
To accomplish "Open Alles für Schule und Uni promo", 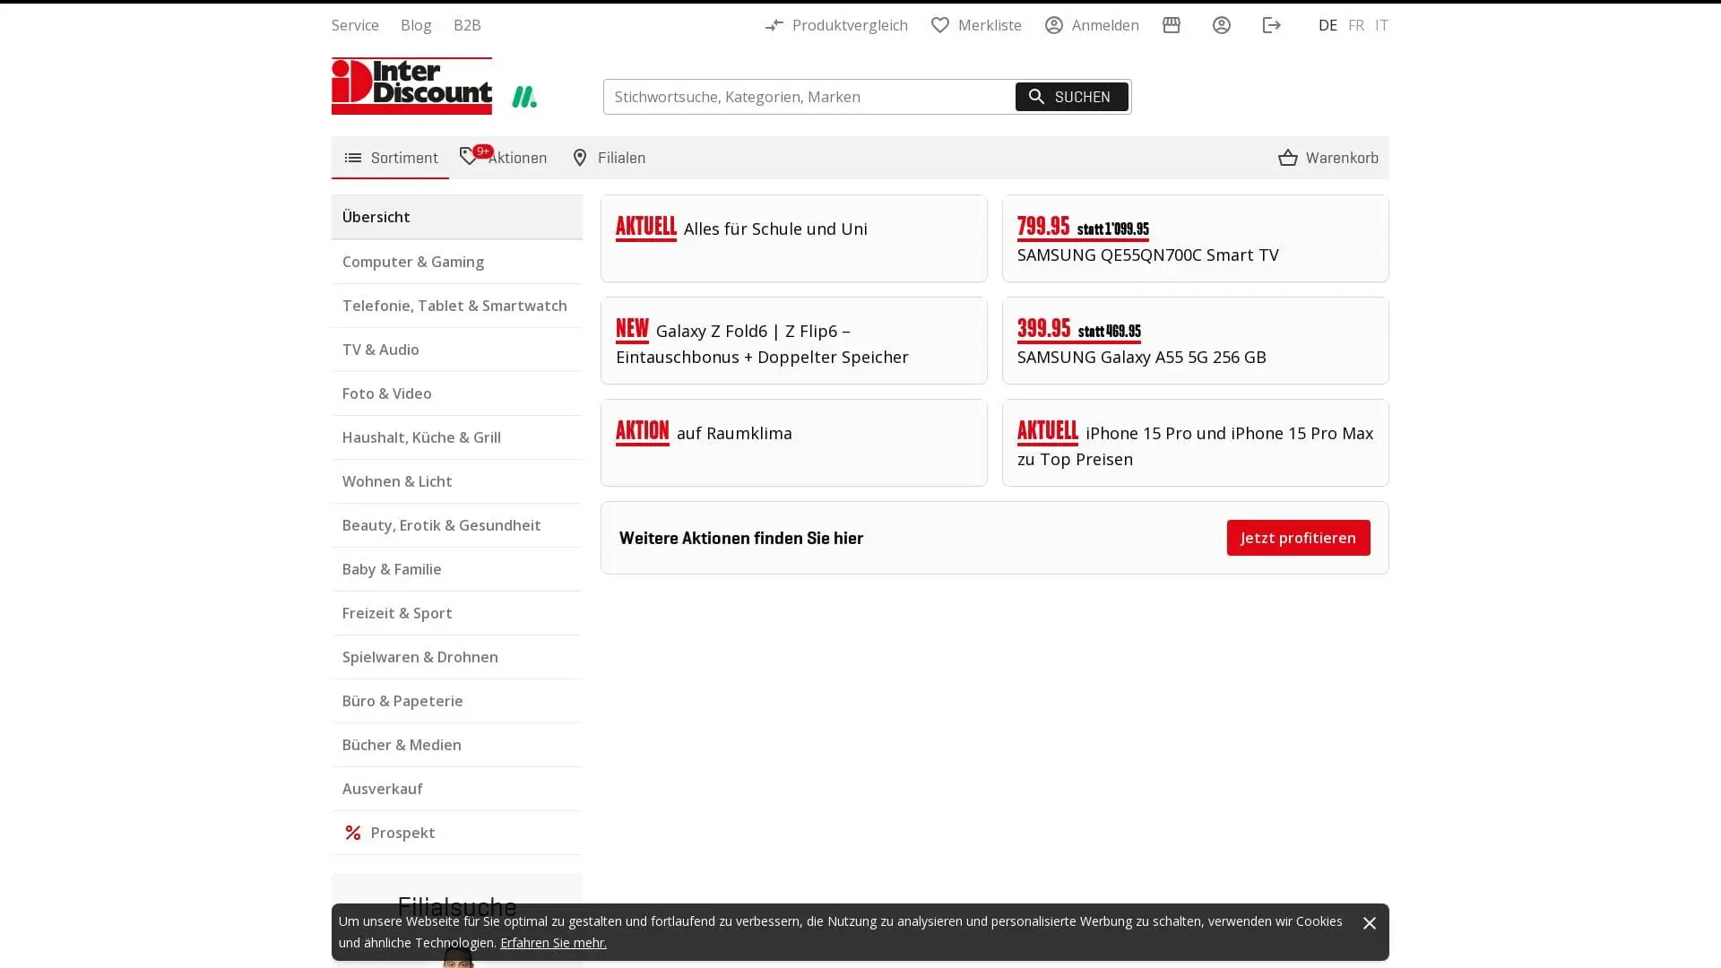I will point(794,238).
